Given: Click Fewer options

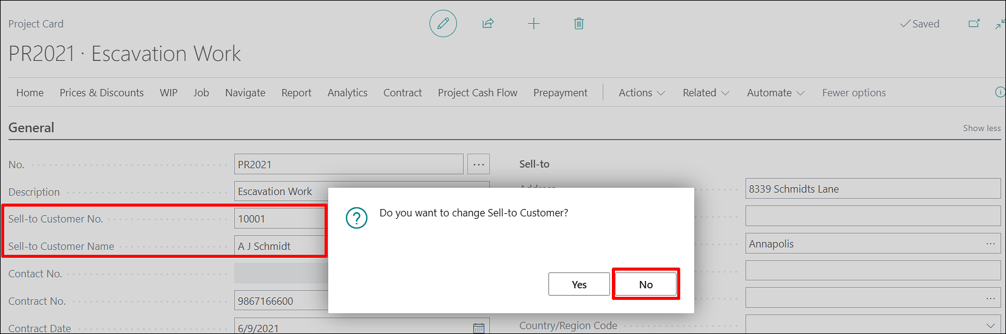Looking at the screenshot, I should 854,93.
